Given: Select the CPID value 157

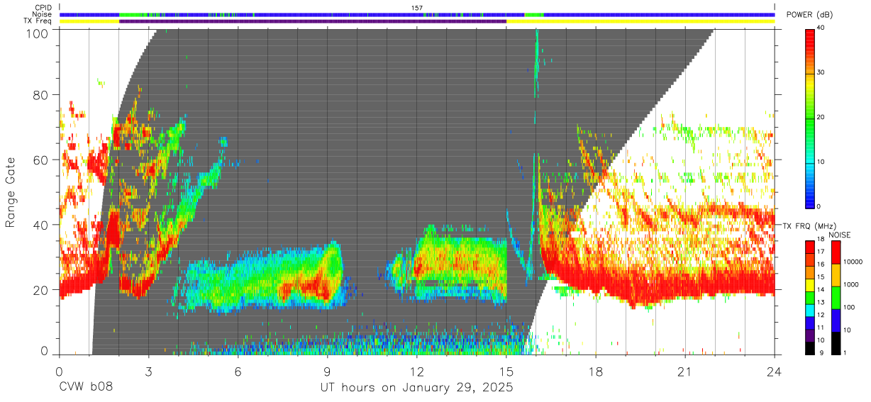Looking at the screenshot, I should [417, 8].
